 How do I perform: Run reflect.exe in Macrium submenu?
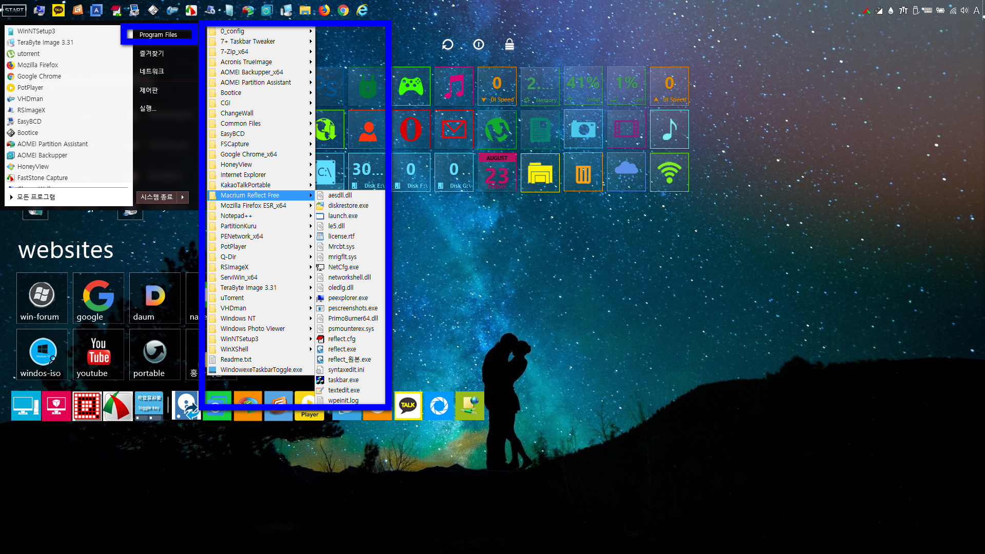point(350,349)
